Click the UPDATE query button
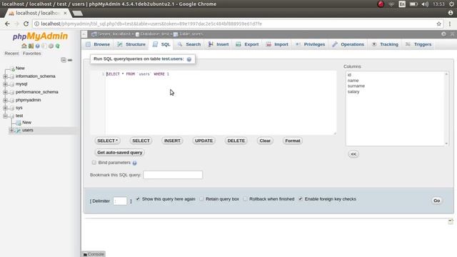Viewport: 457px width, 257px height. coord(204,141)
